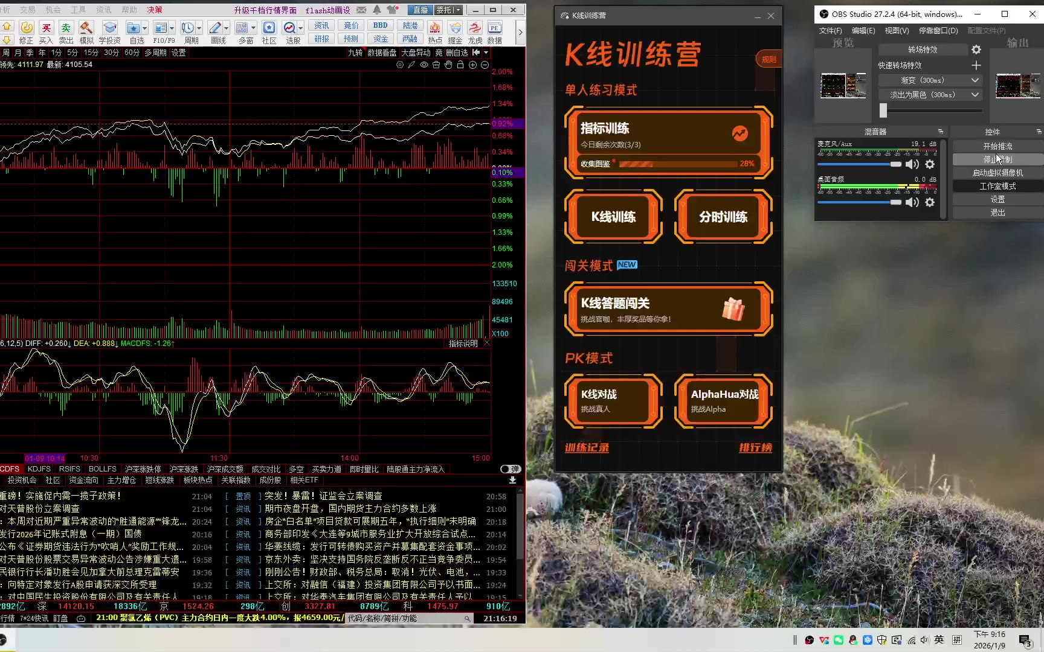
Task: Open the 周期 period dropdown arrow
Action: point(199,28)
